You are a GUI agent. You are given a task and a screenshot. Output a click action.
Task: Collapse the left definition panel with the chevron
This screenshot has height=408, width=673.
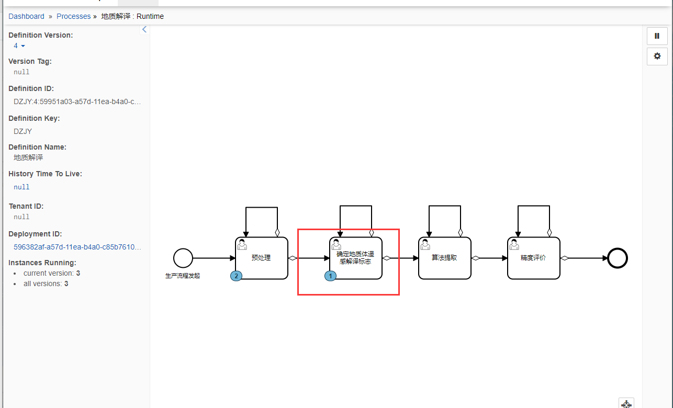[144, 29]
